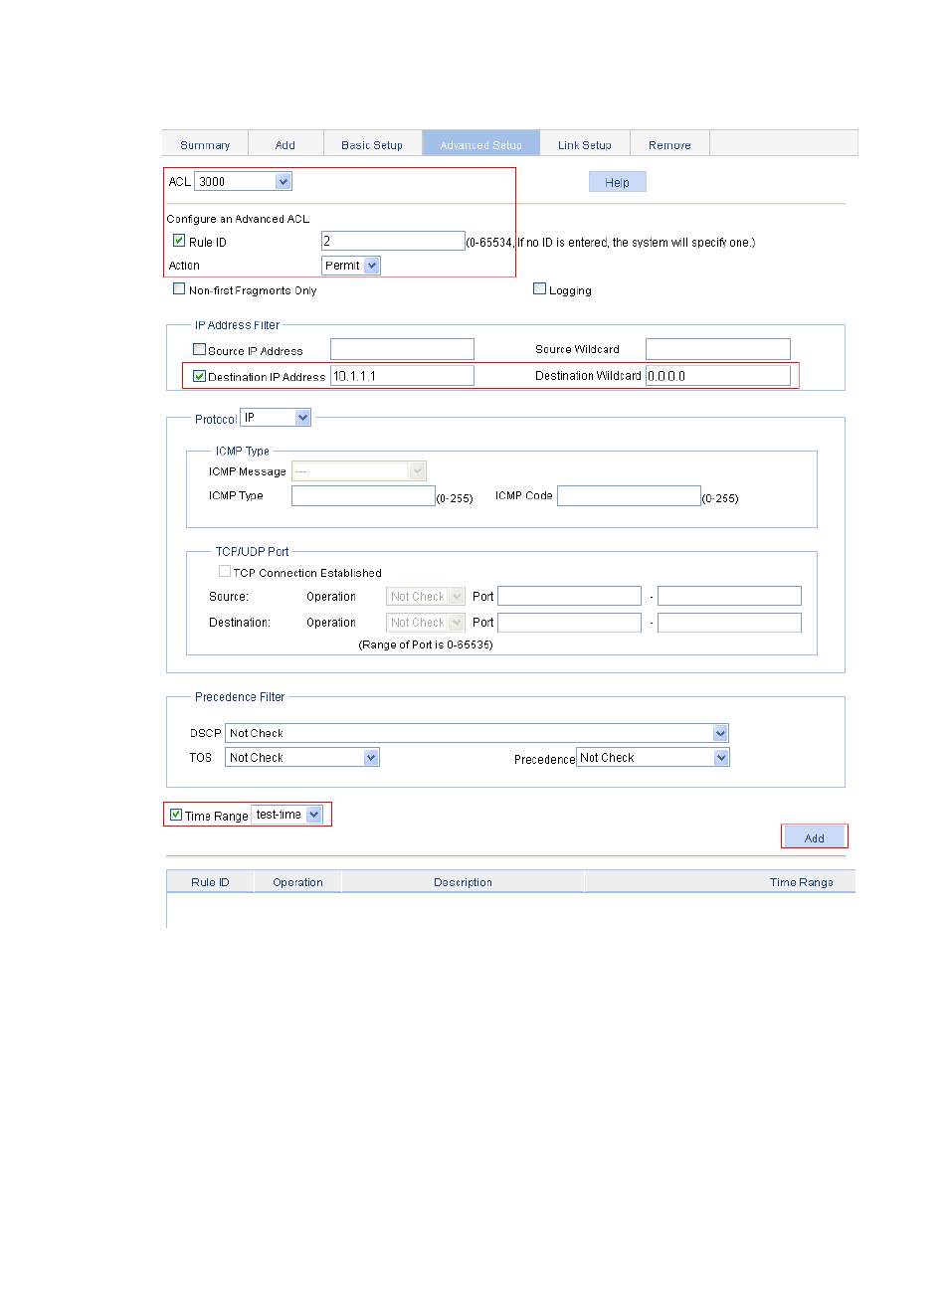Click the Operation column header

297,882
